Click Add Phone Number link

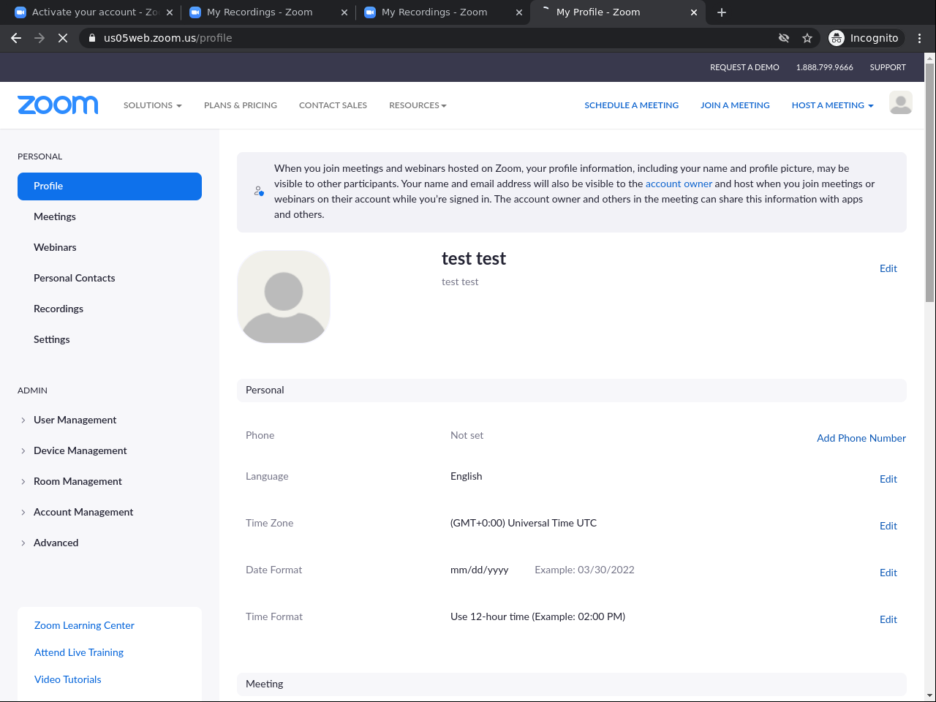point(861,438)
